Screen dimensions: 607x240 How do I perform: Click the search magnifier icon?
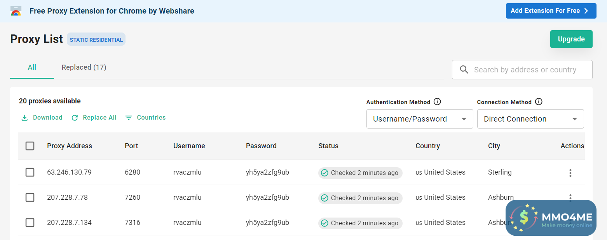(x=464, y=70)
